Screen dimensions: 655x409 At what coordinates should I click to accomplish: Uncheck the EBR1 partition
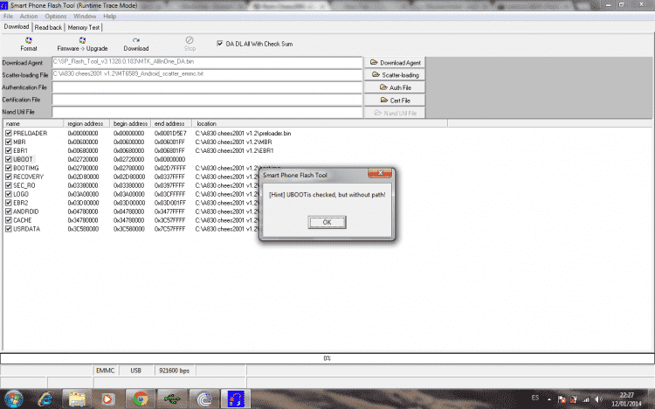pos(9,150)
